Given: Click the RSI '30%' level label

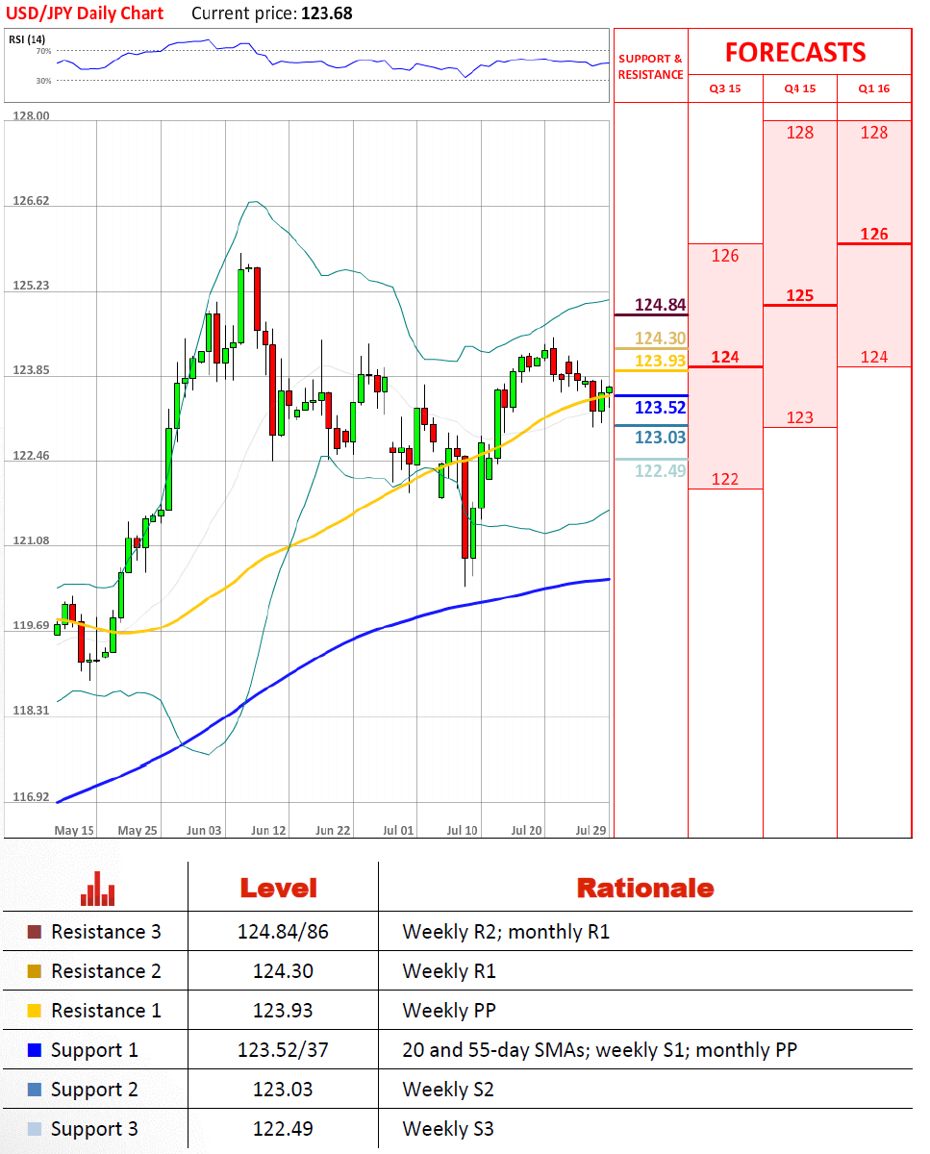Looking at the screenshot, I should (x=44, y=81).
